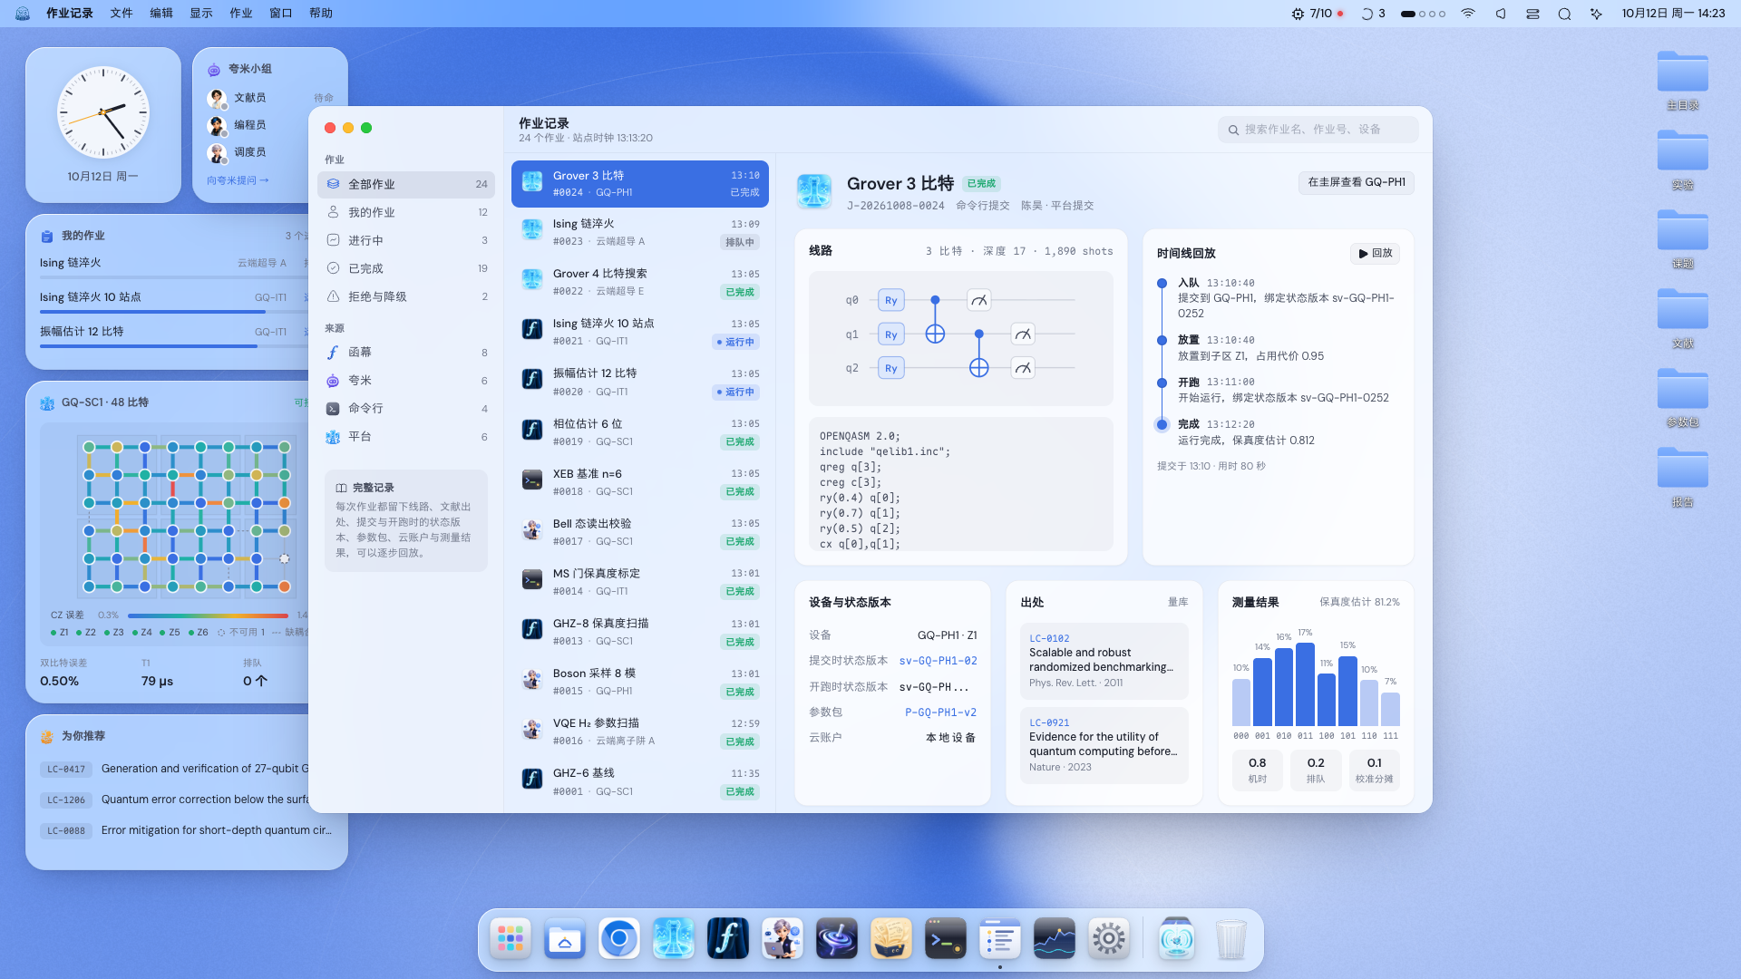Screen dimensions: 1741x979
Task: Select Bell 态读出校验 job row
Action: [x=639, y=532]
